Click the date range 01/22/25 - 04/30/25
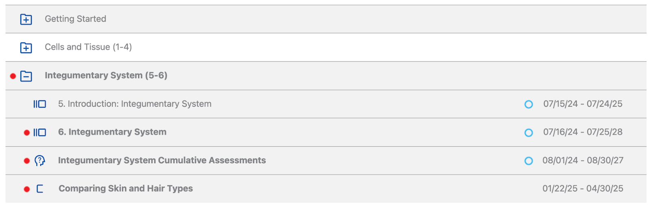The height and width of the screenshot is (208, 651). point(583,188)
